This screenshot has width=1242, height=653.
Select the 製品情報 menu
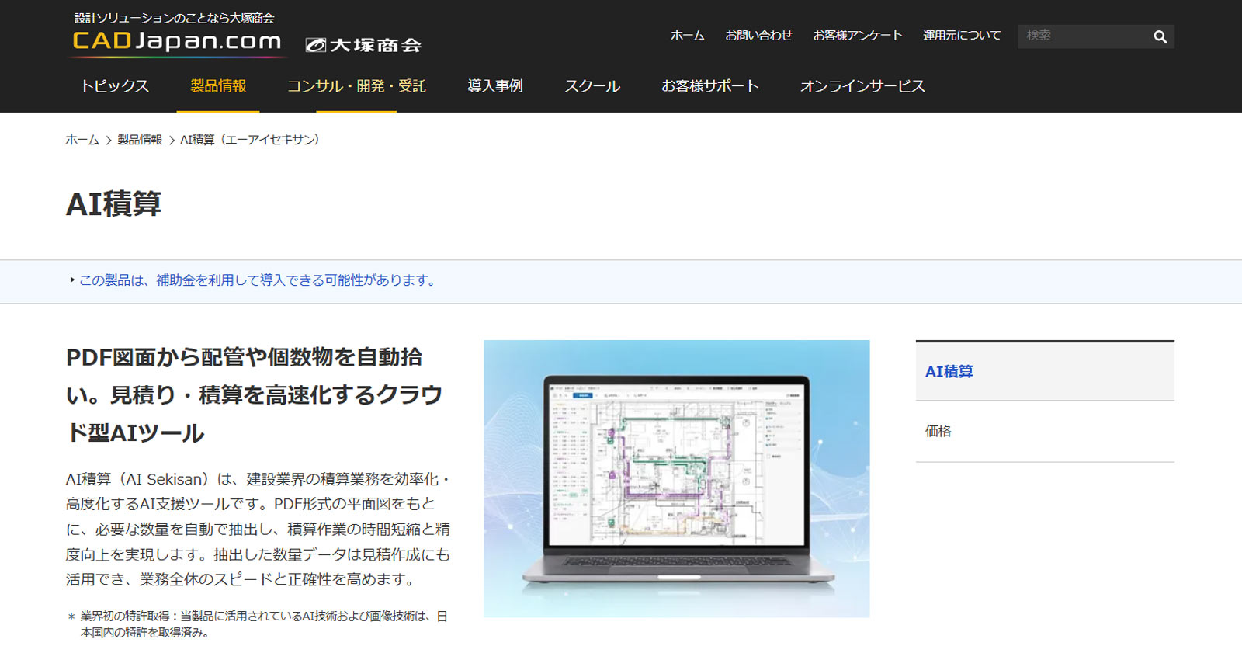click(x=218, y=86)
